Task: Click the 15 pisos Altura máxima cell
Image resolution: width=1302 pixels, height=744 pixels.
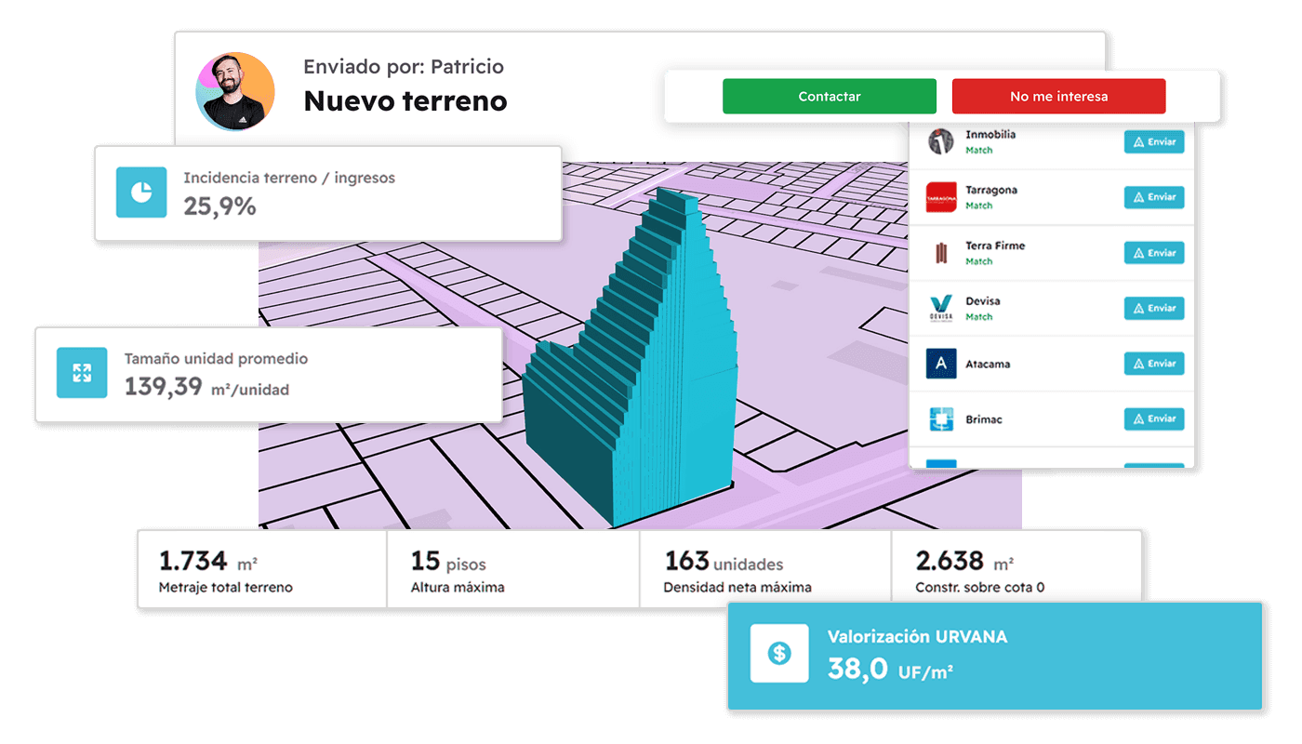Action: pos(513,570)
